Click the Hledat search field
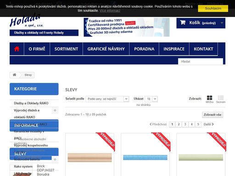Screen dimensions: 235x176 click(x=201, y=61)
